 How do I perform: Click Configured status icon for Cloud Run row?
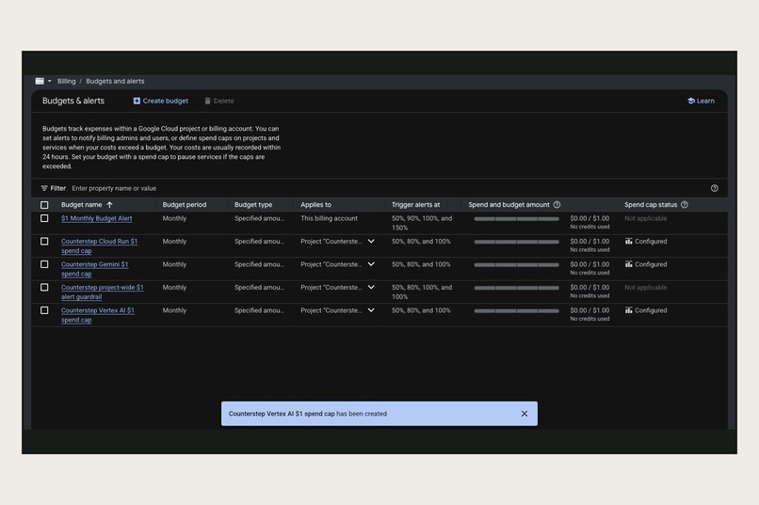tap(628, 241)
